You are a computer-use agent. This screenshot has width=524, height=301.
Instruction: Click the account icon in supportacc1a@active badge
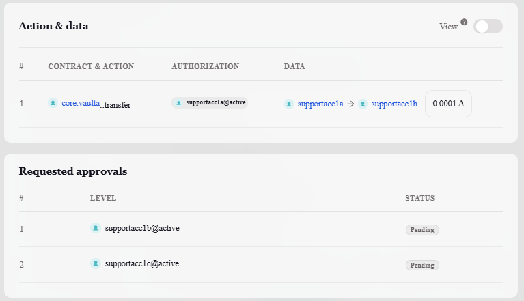pos(179,103)
